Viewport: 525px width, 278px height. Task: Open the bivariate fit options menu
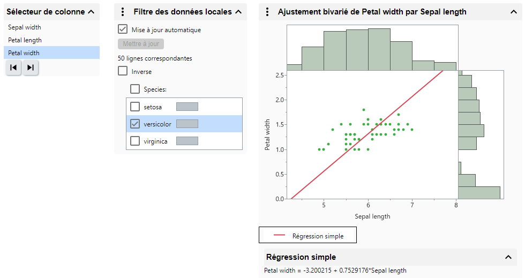[267, 12]
